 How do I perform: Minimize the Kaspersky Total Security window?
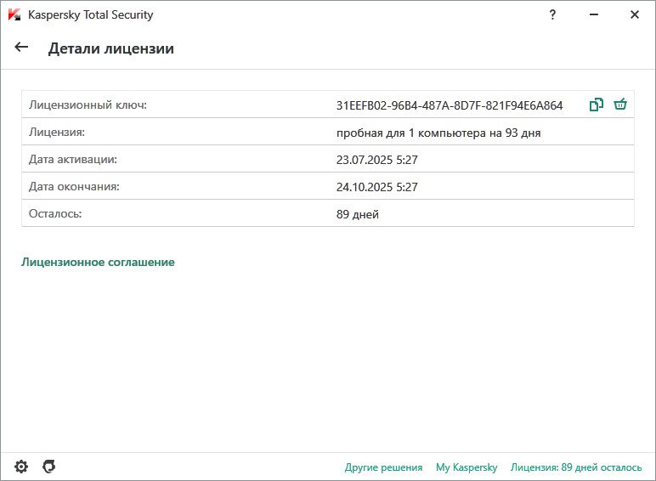pyautogui.click(x=594, y=14)
